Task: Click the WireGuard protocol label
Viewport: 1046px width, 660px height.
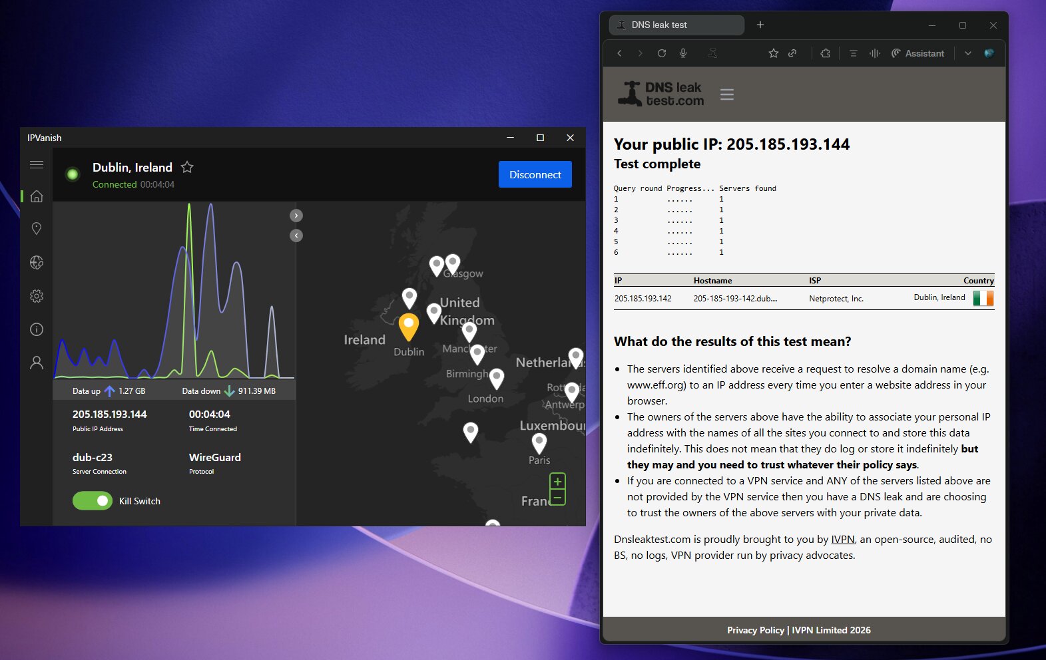Action: click(215, 457)
